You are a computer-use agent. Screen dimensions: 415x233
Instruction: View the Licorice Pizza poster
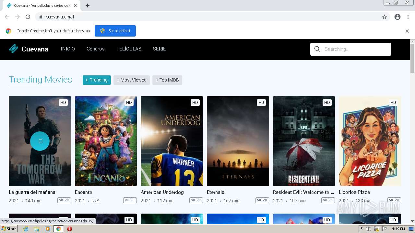pyautogui.click(x=370, y=141)
